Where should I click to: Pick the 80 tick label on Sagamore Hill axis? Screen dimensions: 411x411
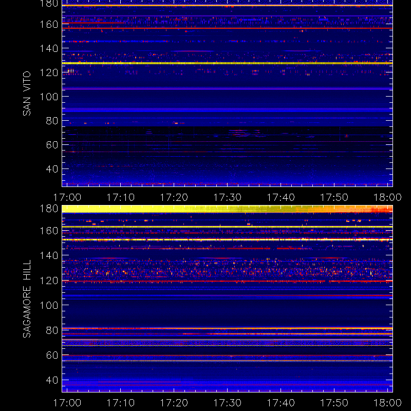(52, 330)
